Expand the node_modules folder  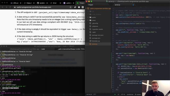(88, 14)
